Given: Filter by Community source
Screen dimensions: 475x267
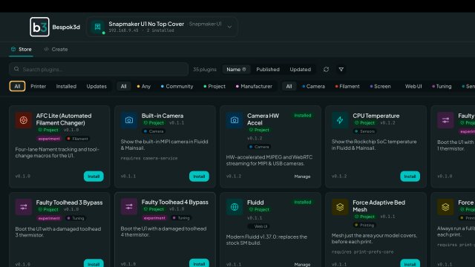Looking at the screenshot, I should [177, 86].
